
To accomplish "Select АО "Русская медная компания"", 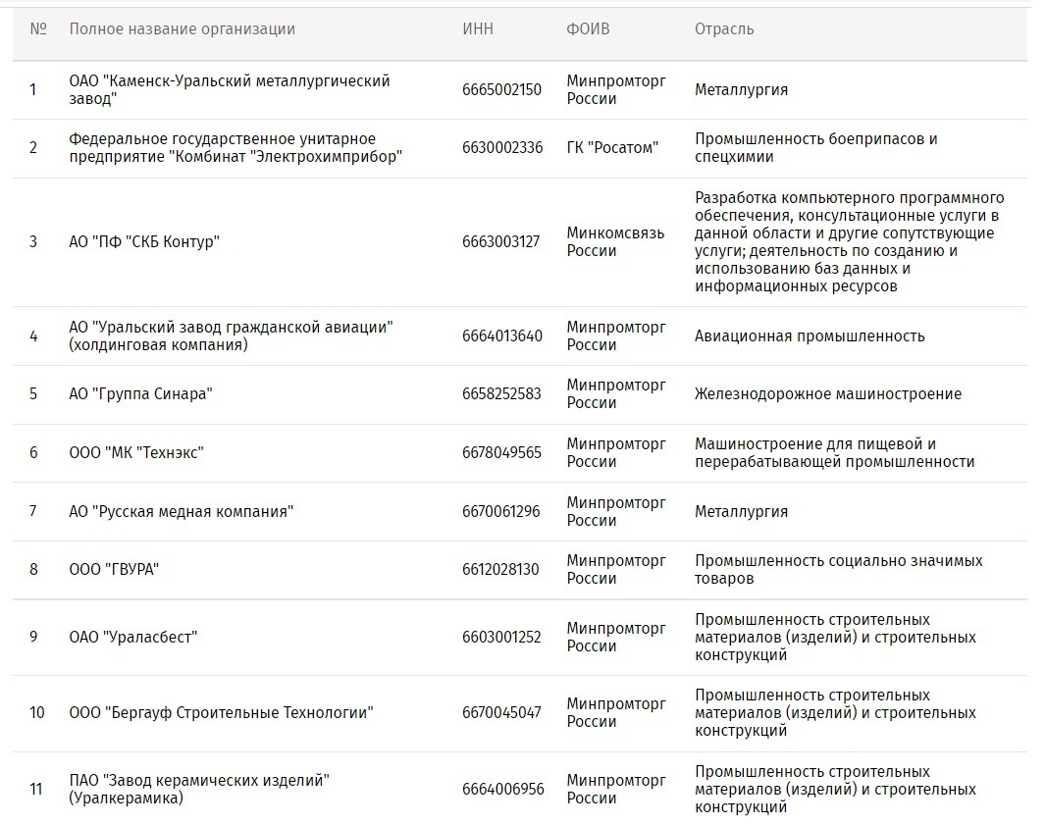I will 182,511.
